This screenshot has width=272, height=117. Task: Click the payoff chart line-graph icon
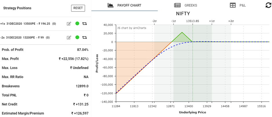coord(110,5)
